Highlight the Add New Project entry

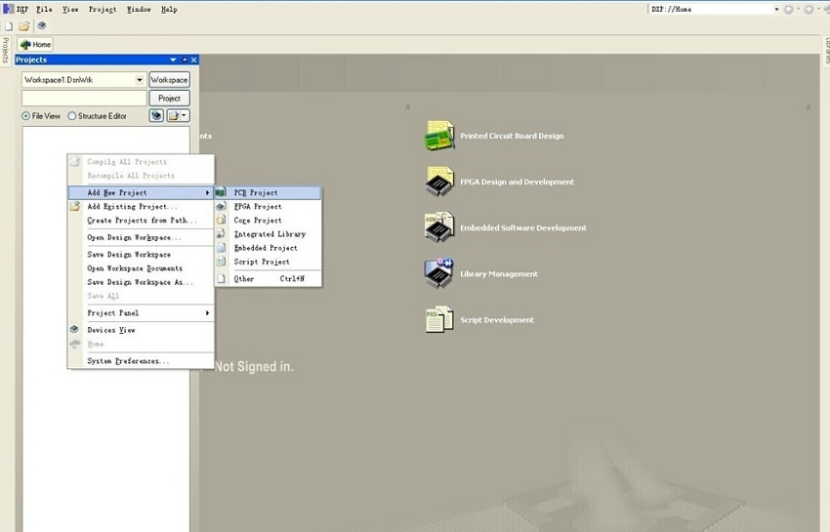click(142, 192)
